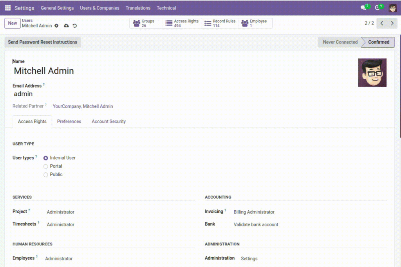Open the gear actions menu next to Mitchell Admin
The width and height of the screenshot is (401, 267).
coord(56,26)
